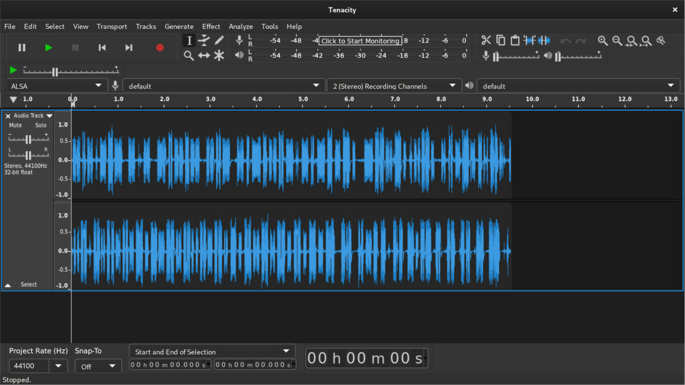
Task: Click to Start Monitoring in the meter
Action: pyautogui.click(x=360, y=41)
